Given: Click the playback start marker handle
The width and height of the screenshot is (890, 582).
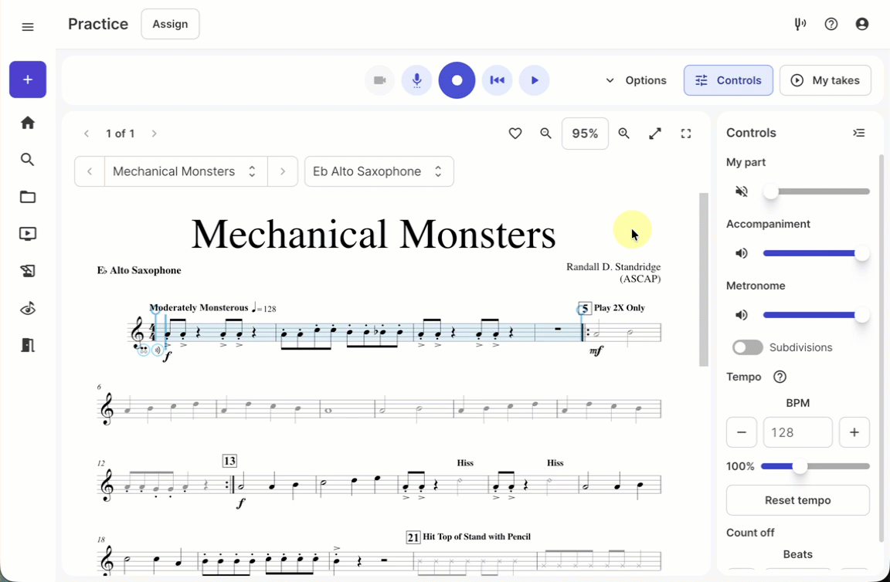Looking at the screenshot, I should 155,310.
